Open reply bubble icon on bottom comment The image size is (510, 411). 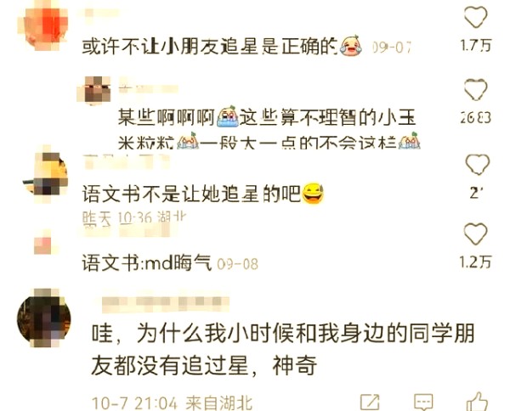tap(423, 403)
